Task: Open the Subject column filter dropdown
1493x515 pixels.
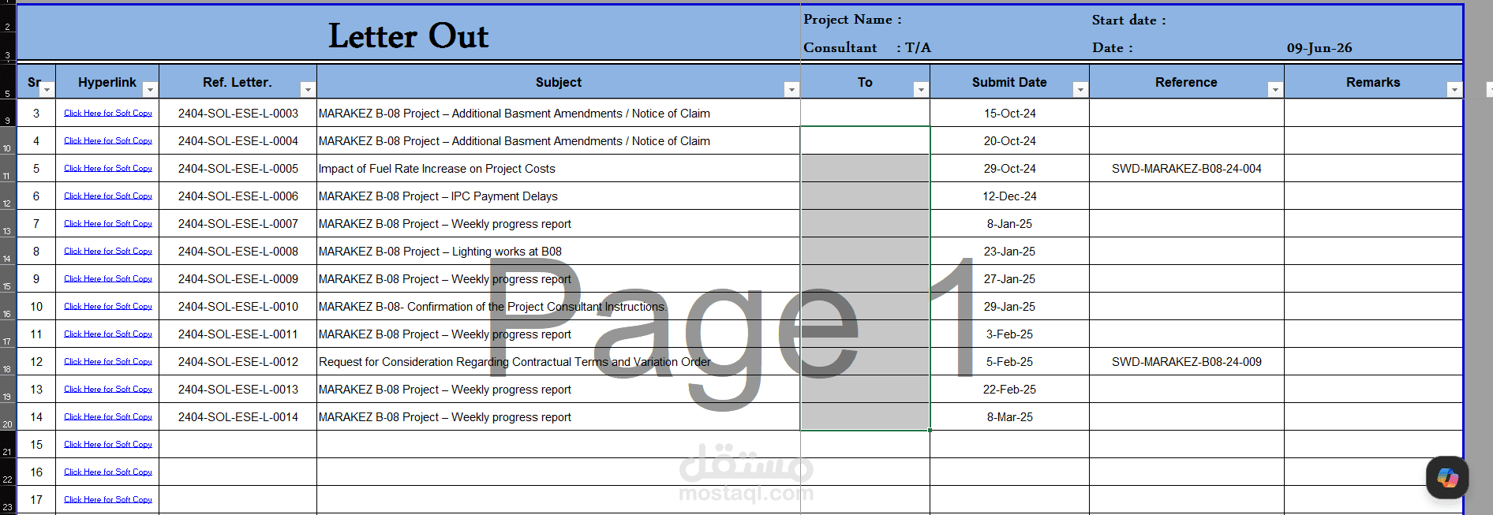Action: pos(791,90)
